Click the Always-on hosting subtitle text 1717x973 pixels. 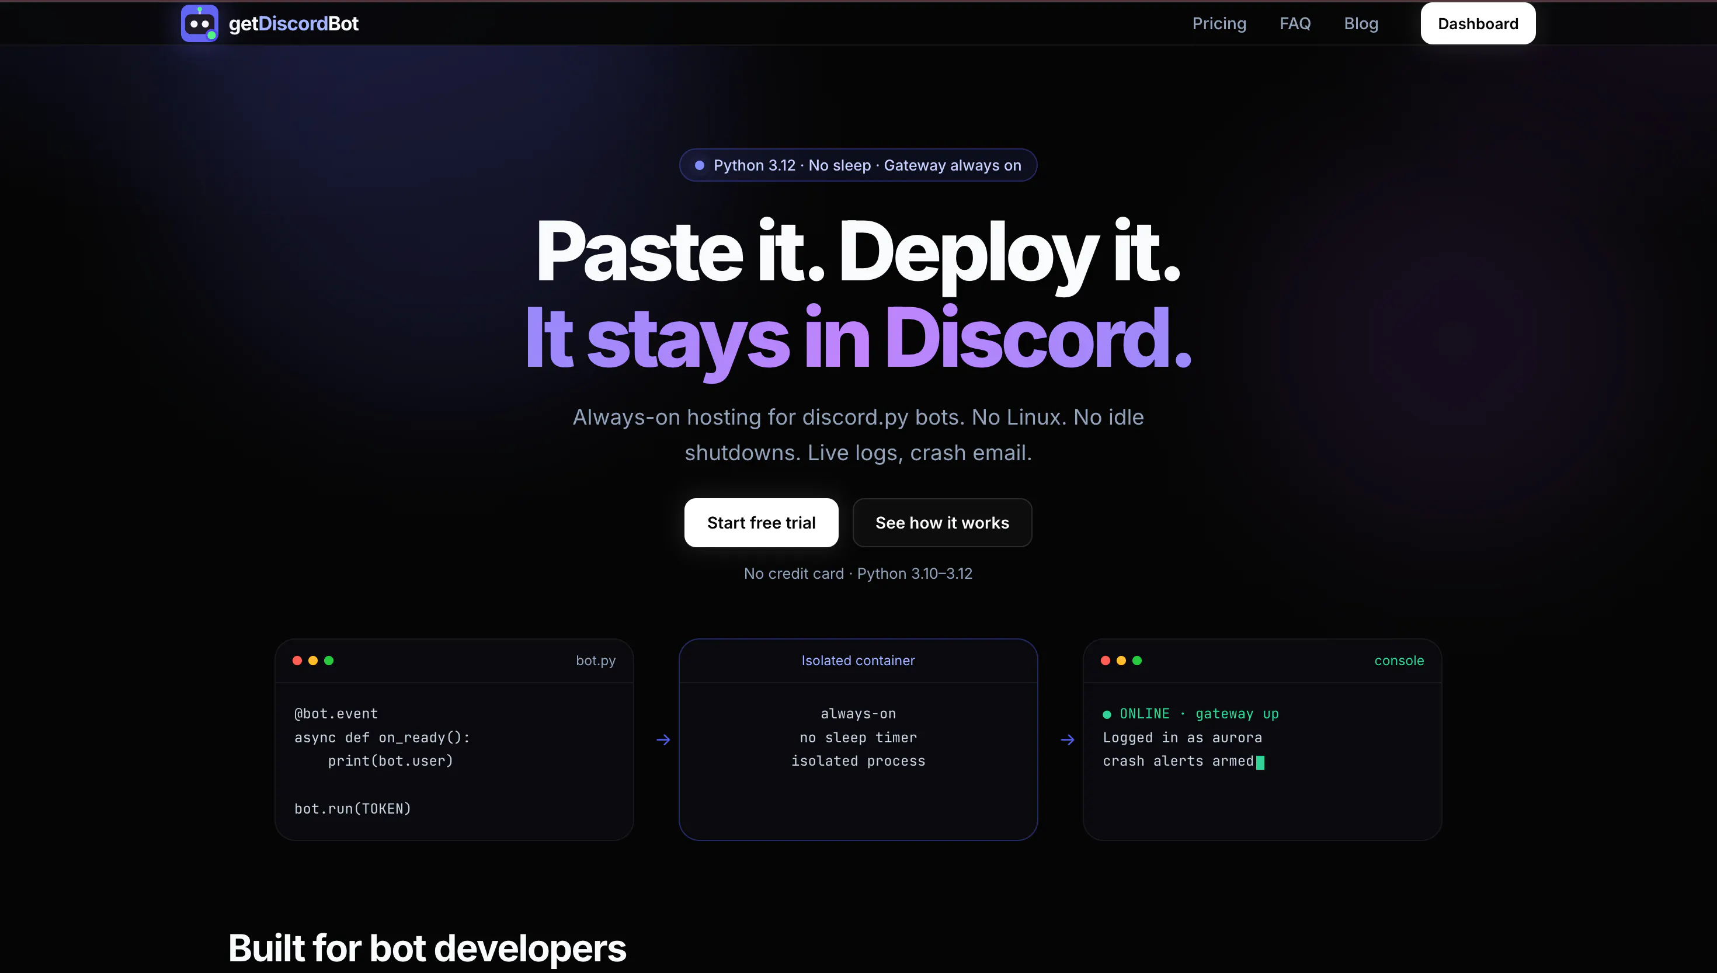click(x=858, y=435)
